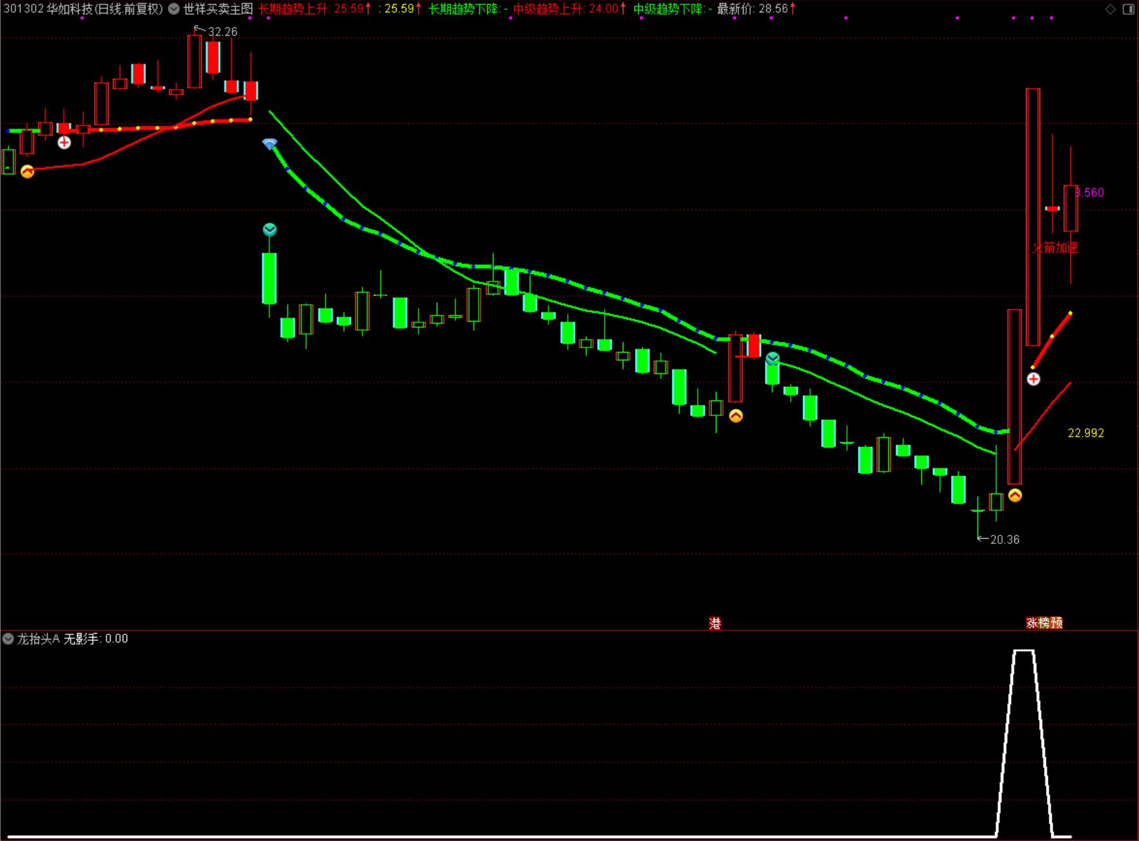
Task: Click the 龙抬头A indicator name
Action: (x=38, y=639)
